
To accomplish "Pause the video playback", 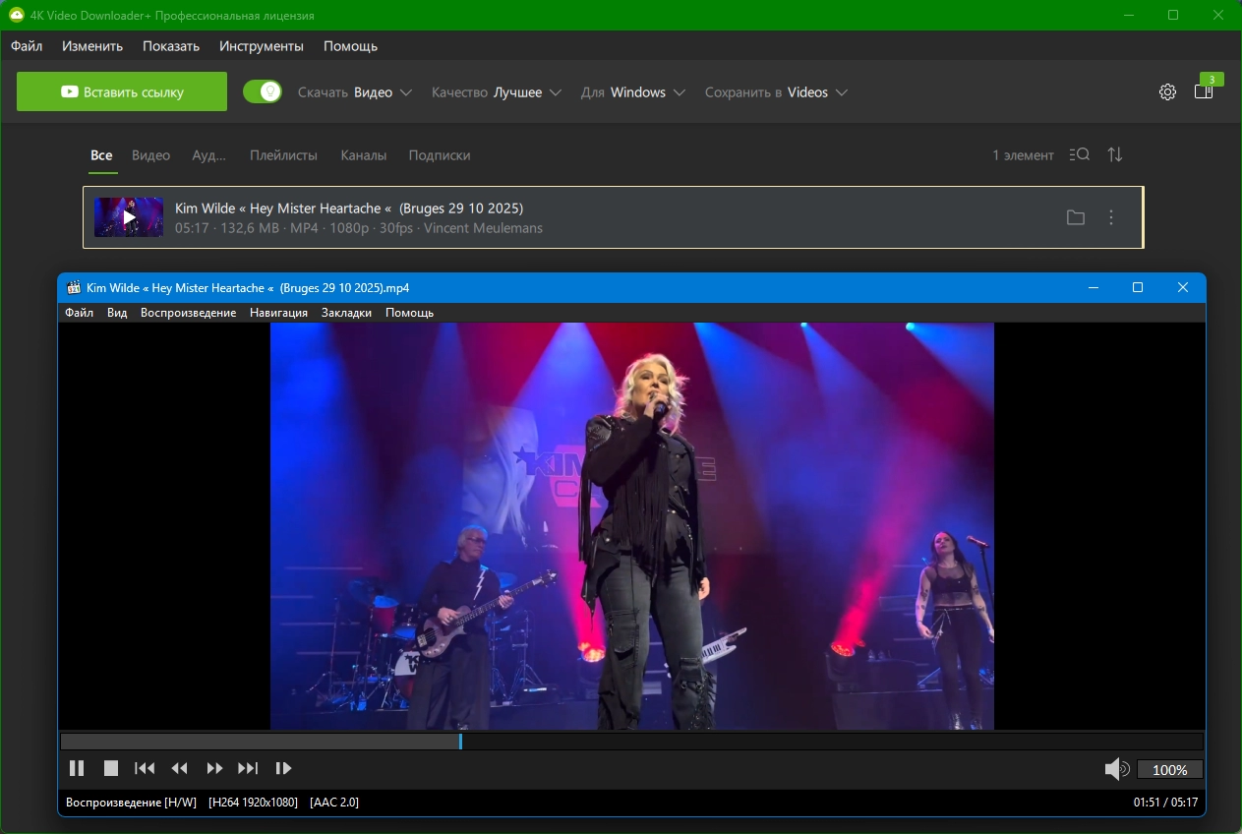I will tap(77, 768).
